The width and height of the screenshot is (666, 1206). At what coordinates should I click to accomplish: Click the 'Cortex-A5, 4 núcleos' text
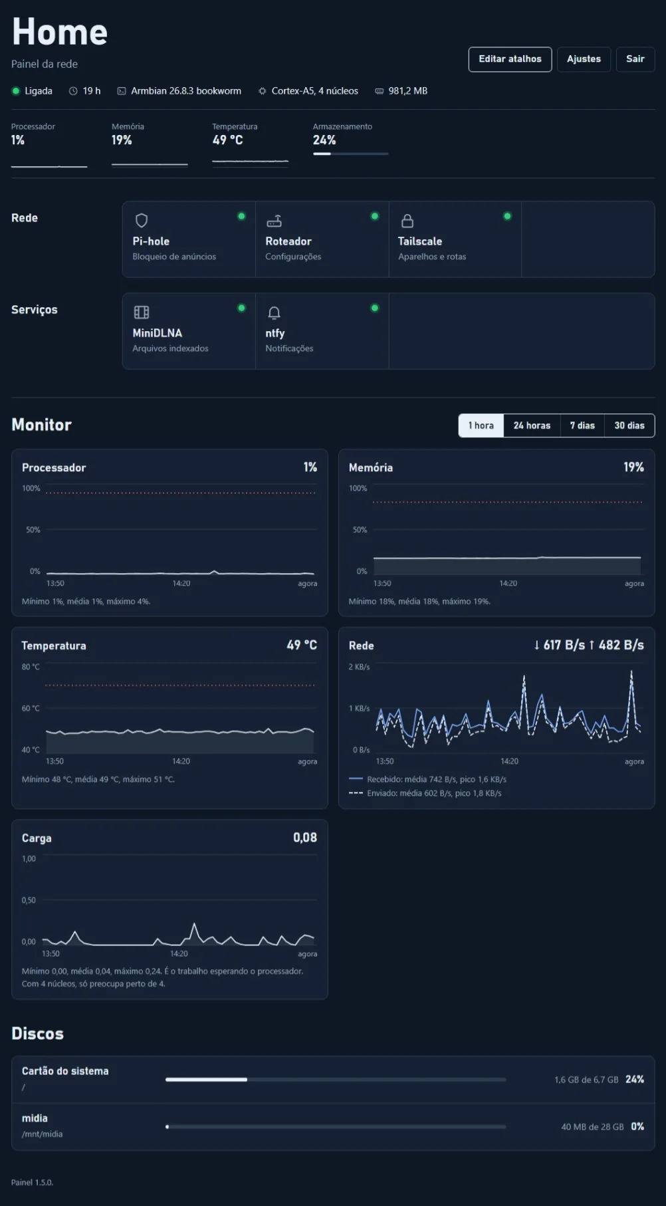[x=315, y=91]
